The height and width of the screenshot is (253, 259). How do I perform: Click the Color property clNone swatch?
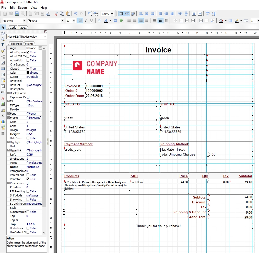point(28,73)
